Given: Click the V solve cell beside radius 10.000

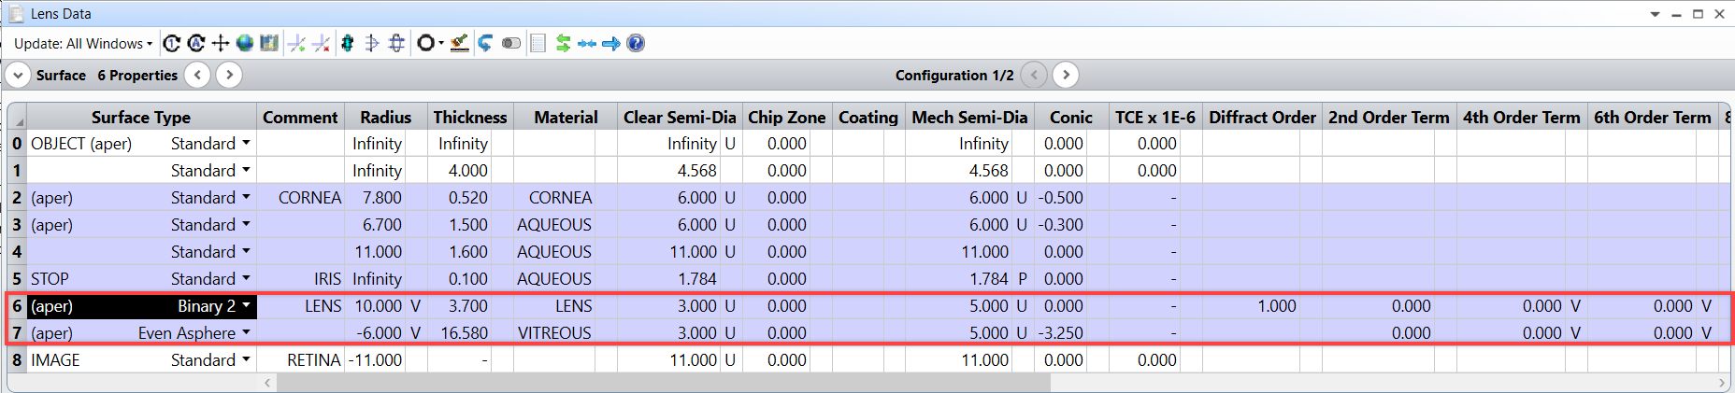Looking at the screenshot, I should tap(415, 305).
